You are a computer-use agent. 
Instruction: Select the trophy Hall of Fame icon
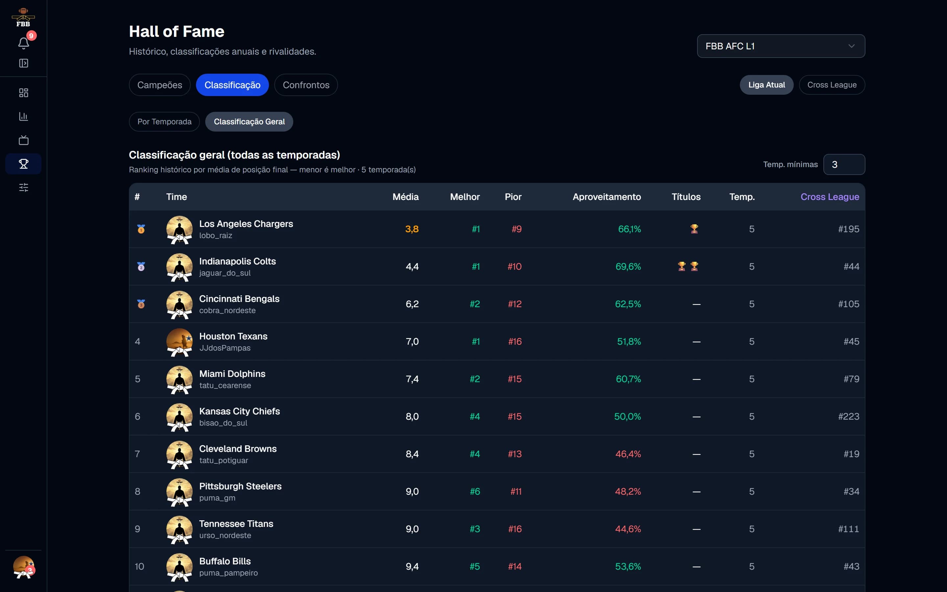[x=23, y=164]
